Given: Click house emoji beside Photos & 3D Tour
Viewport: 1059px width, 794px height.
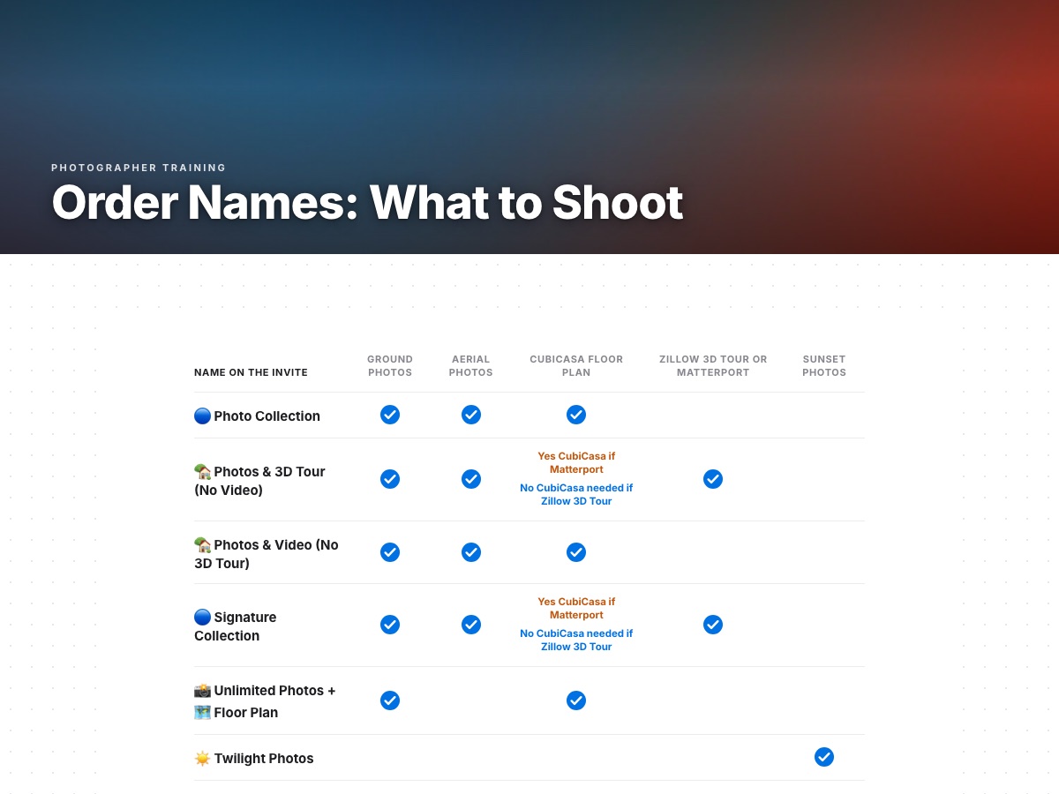Looking at the screenshot, I should 203,471.
